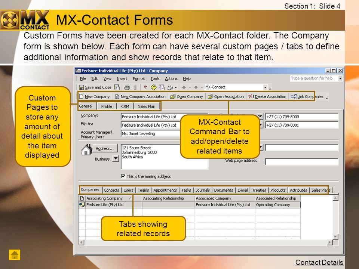The image size is (359, 269).
Task: Select the Tasks related-records tab
Action: point(186,190)
